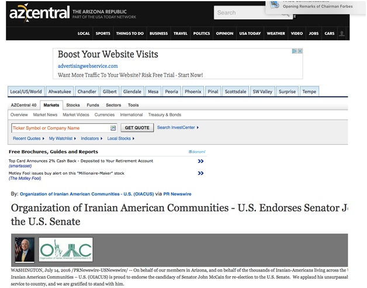The width and height of the screenshot is (367, 288).
Task: Expand the Recent Quotes menu
Action: pyautogui.click(x=28, y=138)
